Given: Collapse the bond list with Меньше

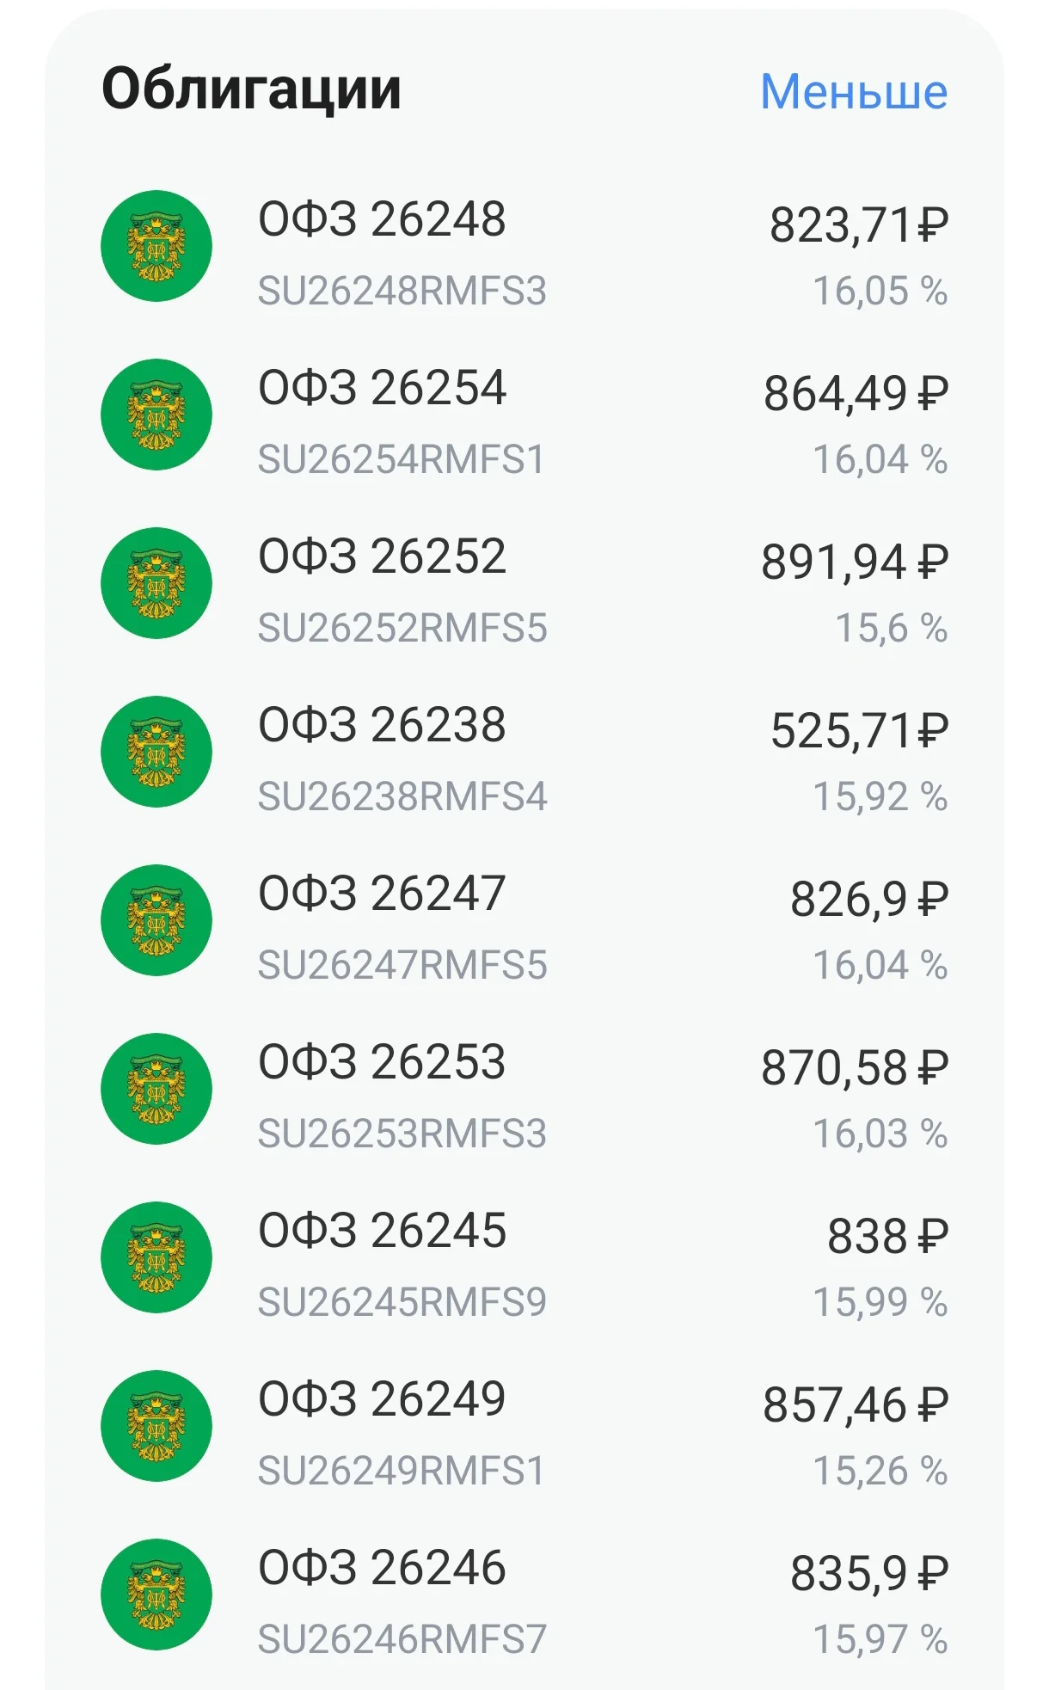Looking at the screenshot, I should 854,91.
